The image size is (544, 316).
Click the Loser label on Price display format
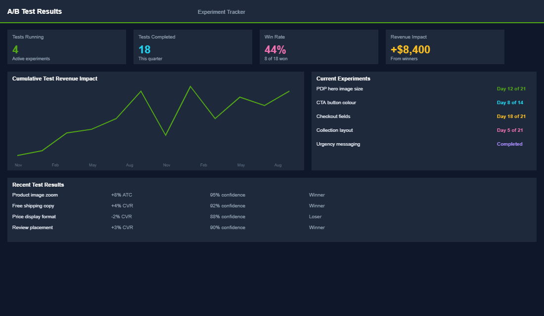(x=315, y=217)
